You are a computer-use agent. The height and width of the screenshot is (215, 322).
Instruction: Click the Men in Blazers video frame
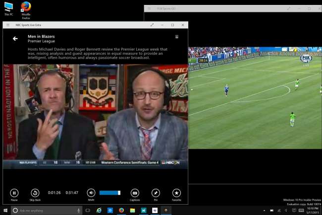click(95, 116)
